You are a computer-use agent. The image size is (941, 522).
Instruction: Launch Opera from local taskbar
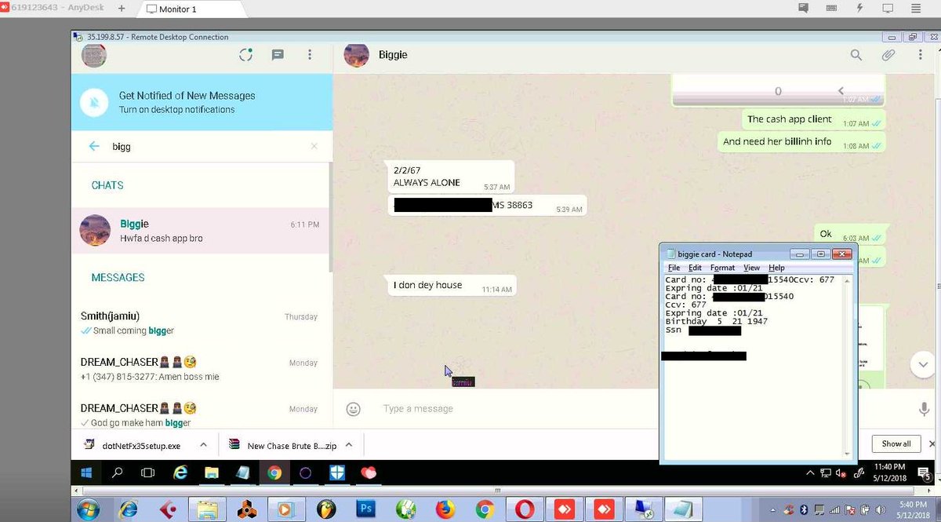(x=524, y=509)
